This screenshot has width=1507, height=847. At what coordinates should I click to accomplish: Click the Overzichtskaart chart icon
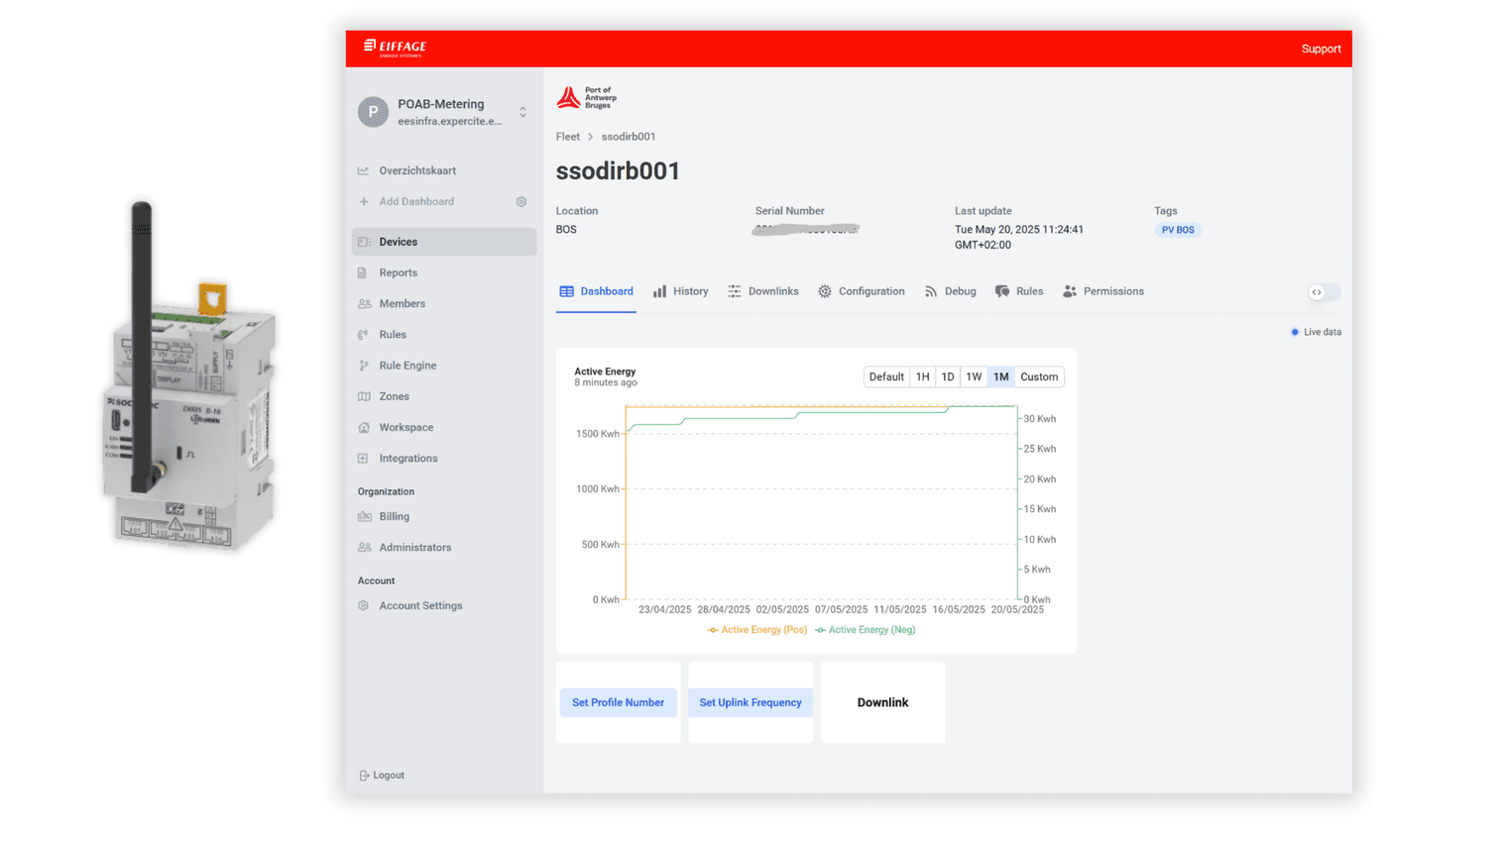364,171
